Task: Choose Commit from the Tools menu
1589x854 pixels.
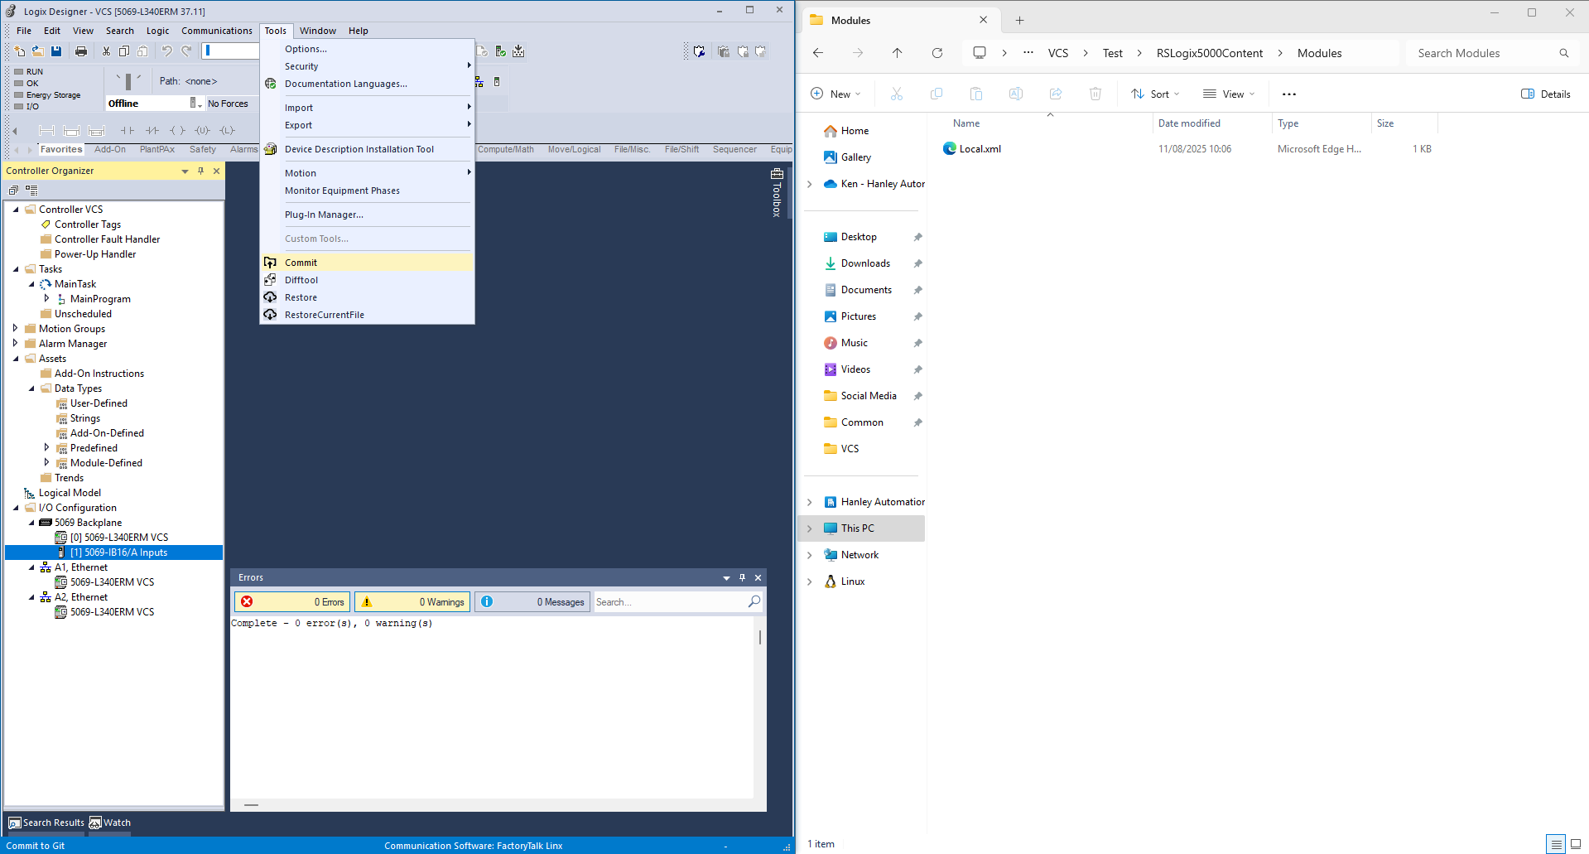Action: click(367, 263)
